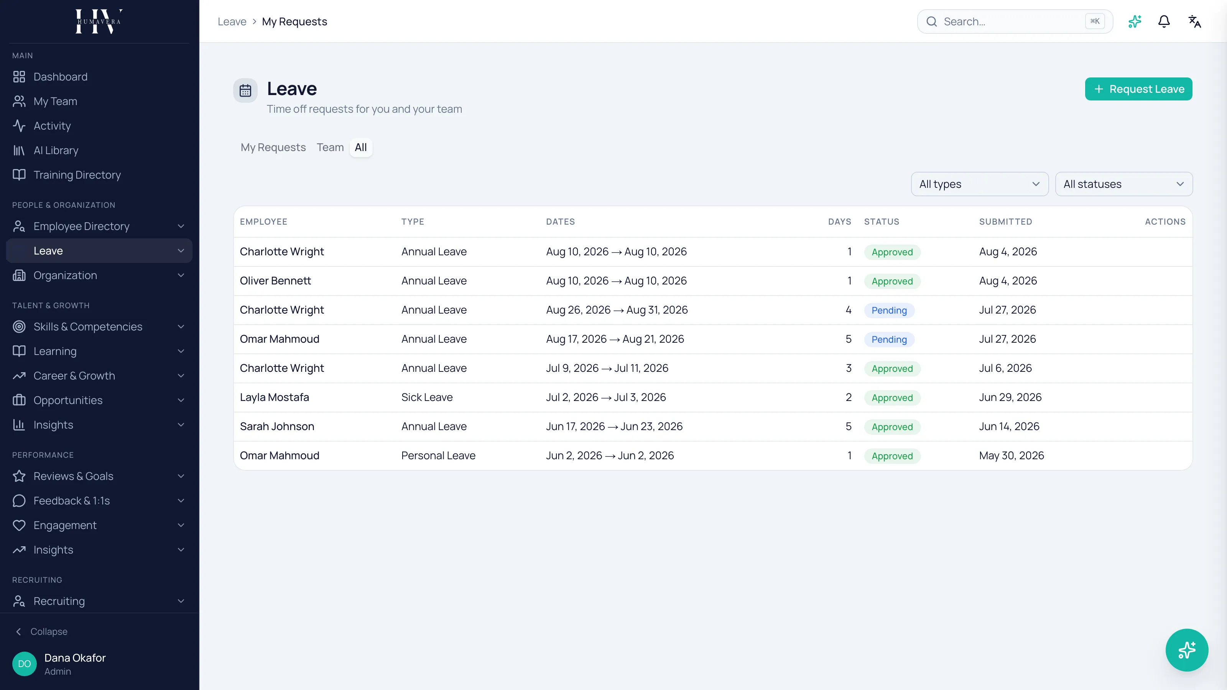Click Oliver Bennett employee name
The image size is (1227, 690).
(275, 281)
